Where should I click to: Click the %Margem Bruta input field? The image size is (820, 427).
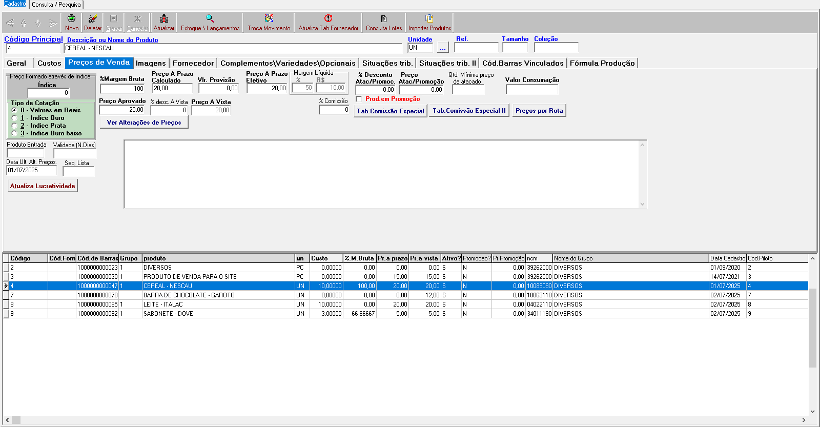pos(122,89)
